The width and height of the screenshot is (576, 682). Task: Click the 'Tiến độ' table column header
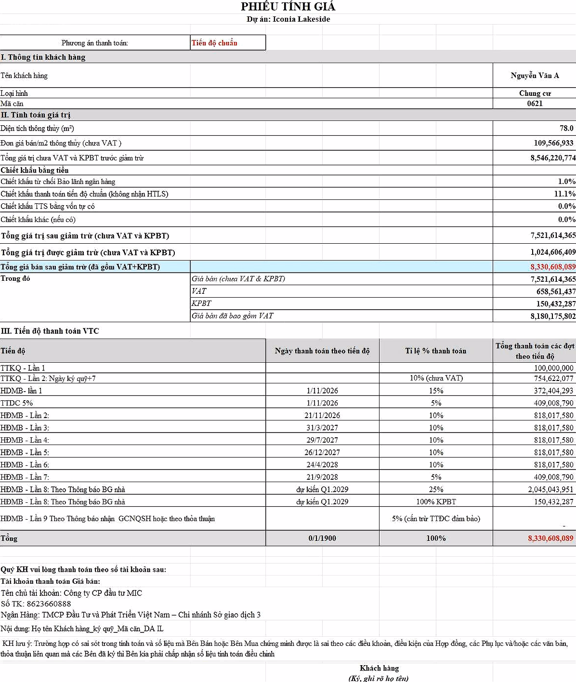133,351
